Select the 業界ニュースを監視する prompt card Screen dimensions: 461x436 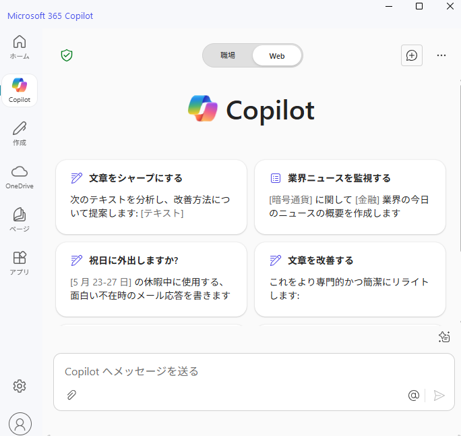tap(350, 197)
